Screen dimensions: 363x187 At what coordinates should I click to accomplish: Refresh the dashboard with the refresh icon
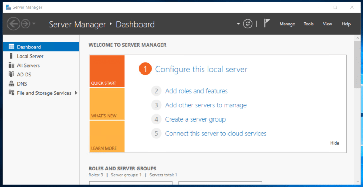tap(248, 24)
